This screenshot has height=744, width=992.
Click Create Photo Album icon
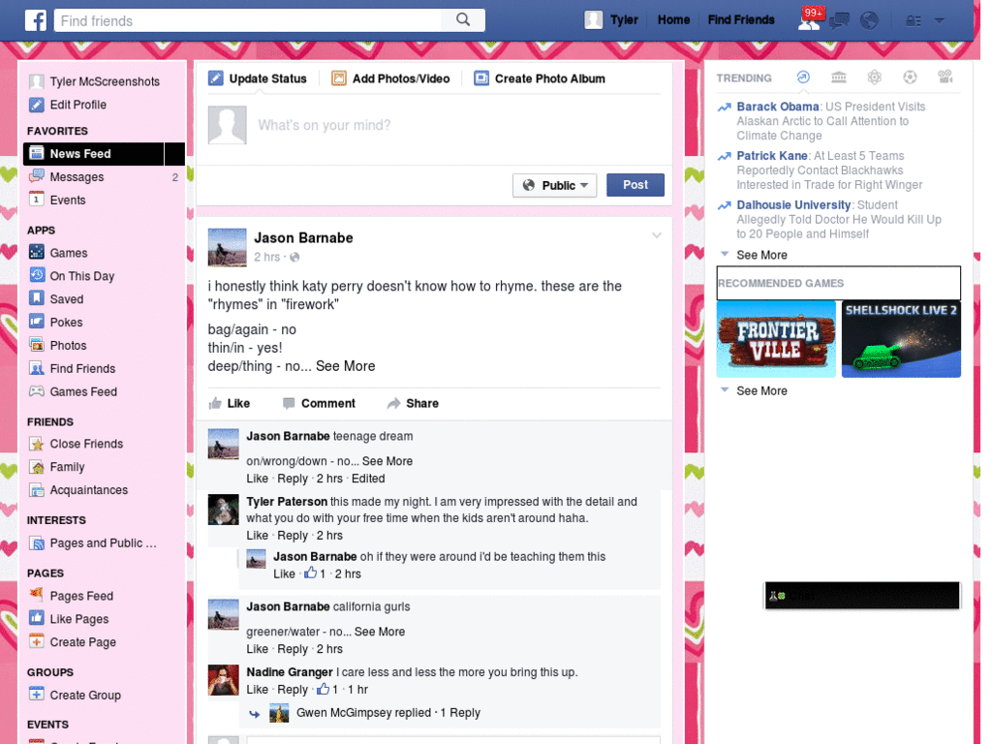click(481, 78)
